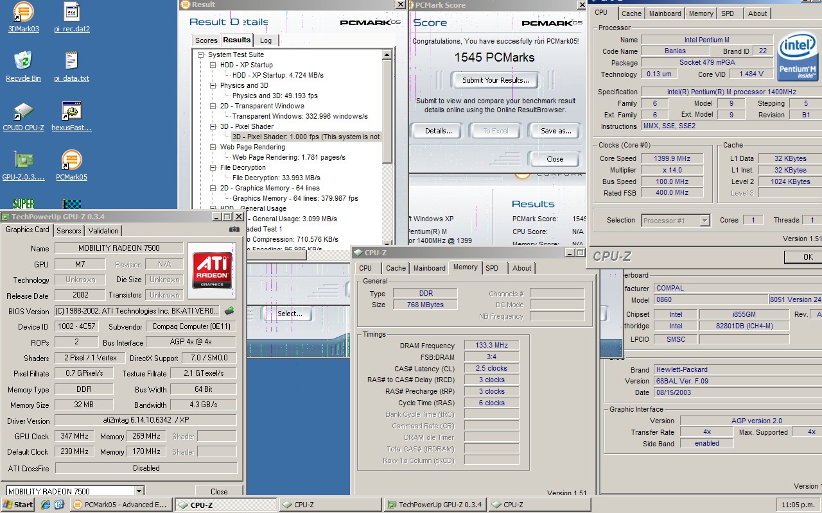
Task: Click the Driver Version field in GPU-Z
Action: click(x=145, y=421)
